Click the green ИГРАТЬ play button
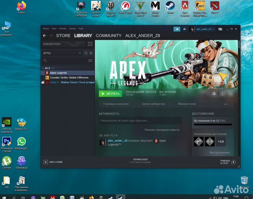Screen dimensions: 253x199 tap(111, 94)
